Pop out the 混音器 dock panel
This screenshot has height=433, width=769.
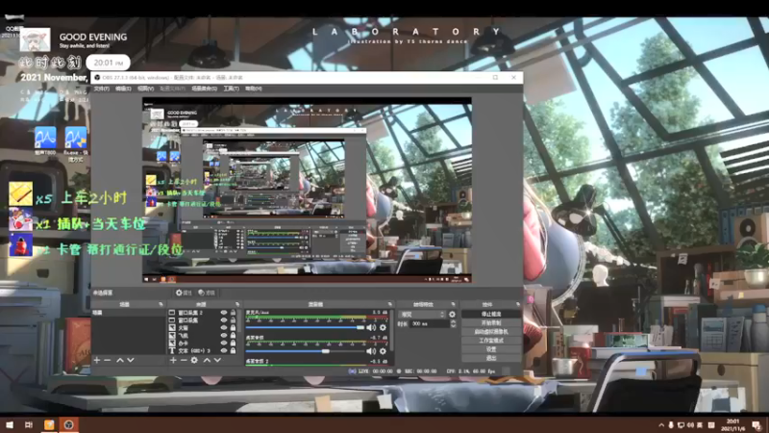390,304
